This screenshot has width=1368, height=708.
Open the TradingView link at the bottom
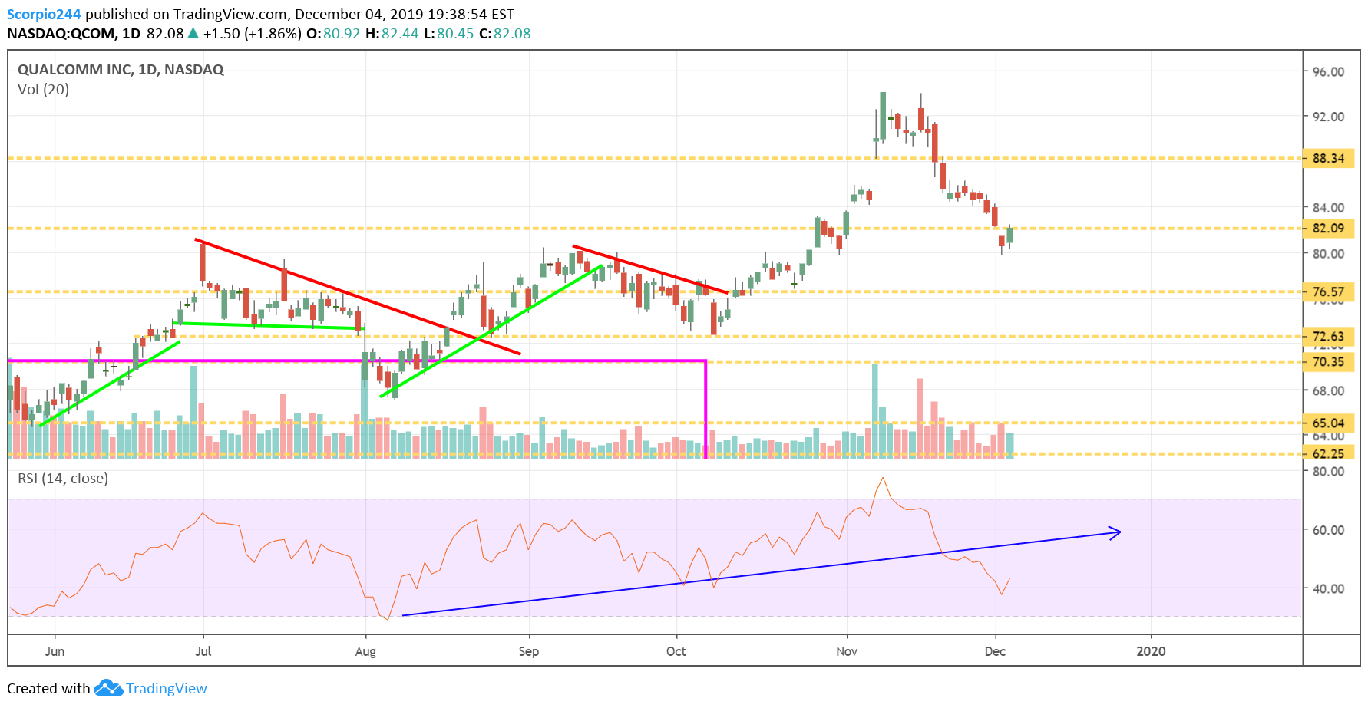(x=167, y=688)
